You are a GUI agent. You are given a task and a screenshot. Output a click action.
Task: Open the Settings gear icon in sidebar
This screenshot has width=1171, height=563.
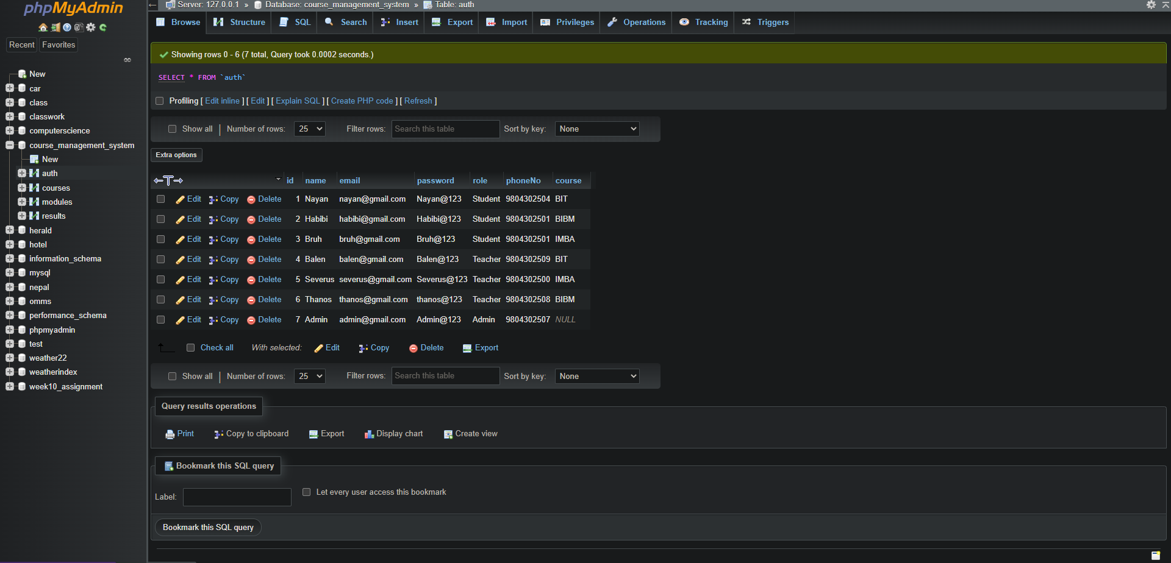90,27
